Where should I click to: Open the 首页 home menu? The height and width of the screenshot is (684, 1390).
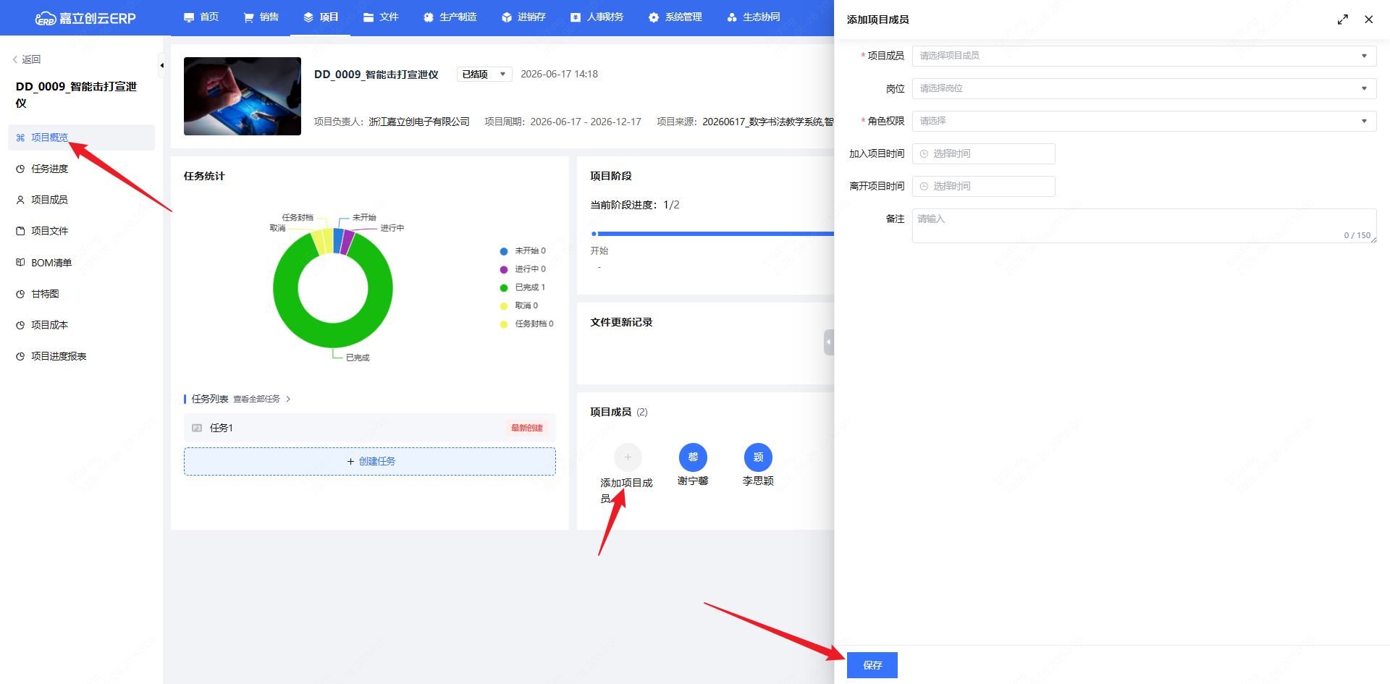tap(201, 17)
